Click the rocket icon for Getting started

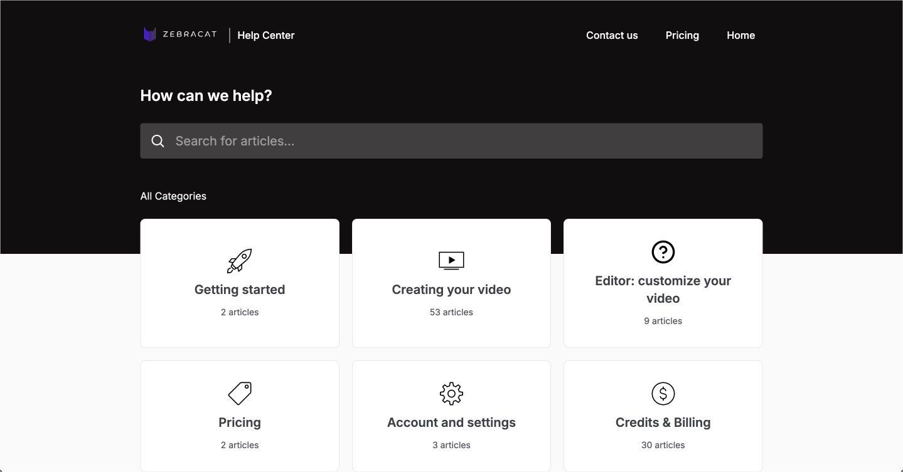tap(239, 261)
